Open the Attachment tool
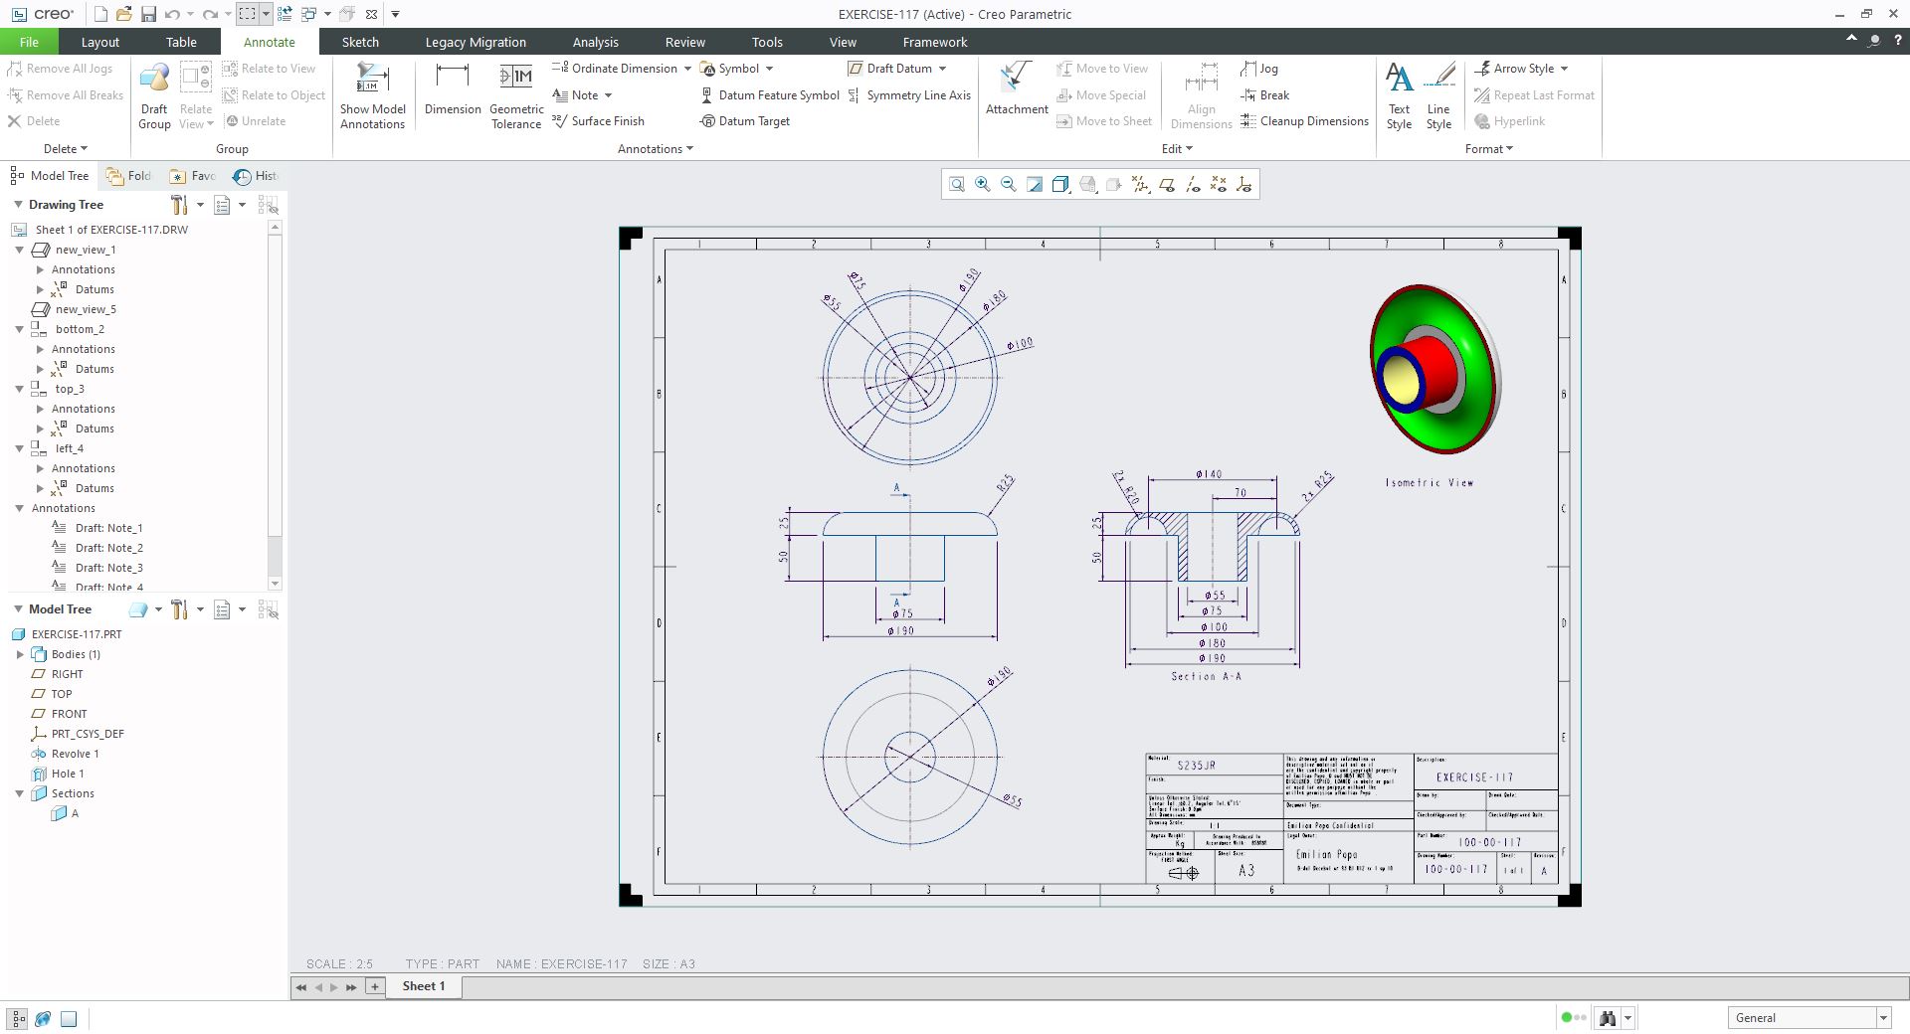Screen dimensions: 1910x1034 (1017, 89)
